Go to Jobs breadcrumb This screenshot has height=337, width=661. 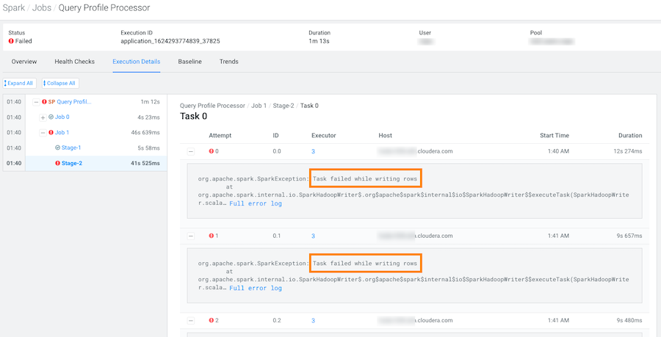click(41, 7)
